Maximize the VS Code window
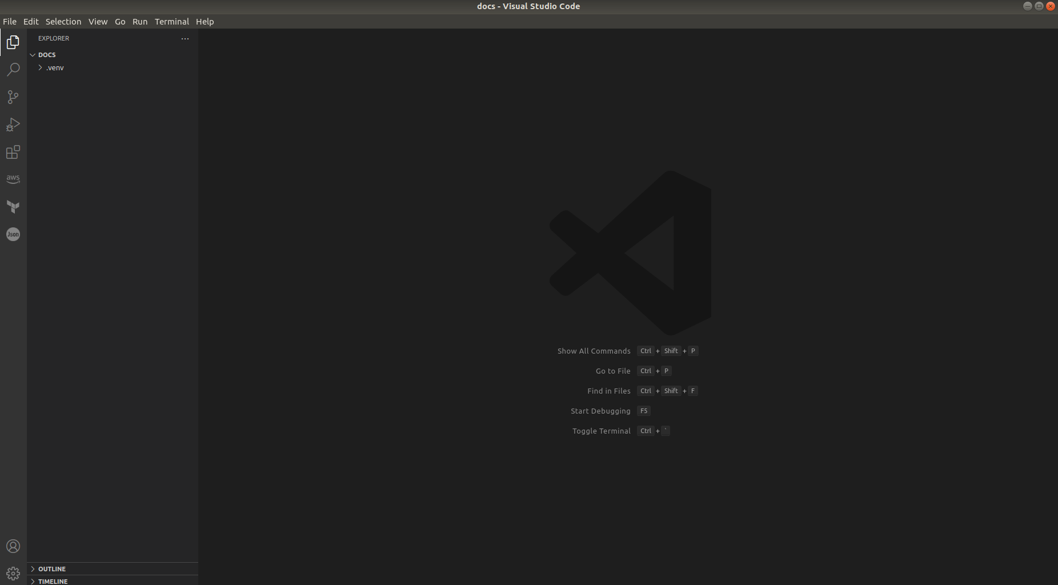 click(x=1039, y=6)
